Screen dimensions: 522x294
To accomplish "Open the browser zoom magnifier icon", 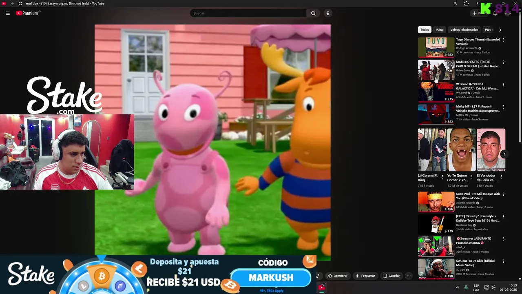I will (455, 3).
